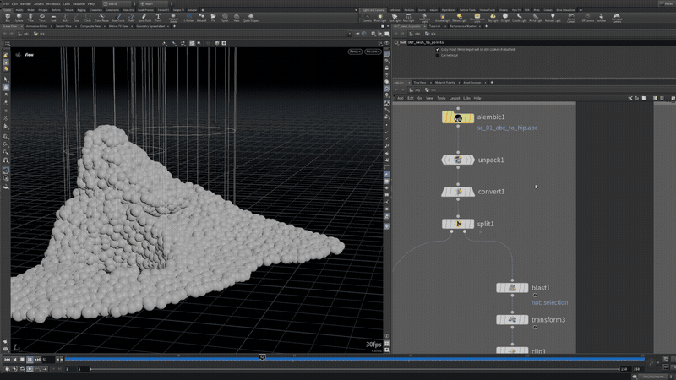Select the convert1 node
This screenshot has height=380, width=676.
[457, 192]
